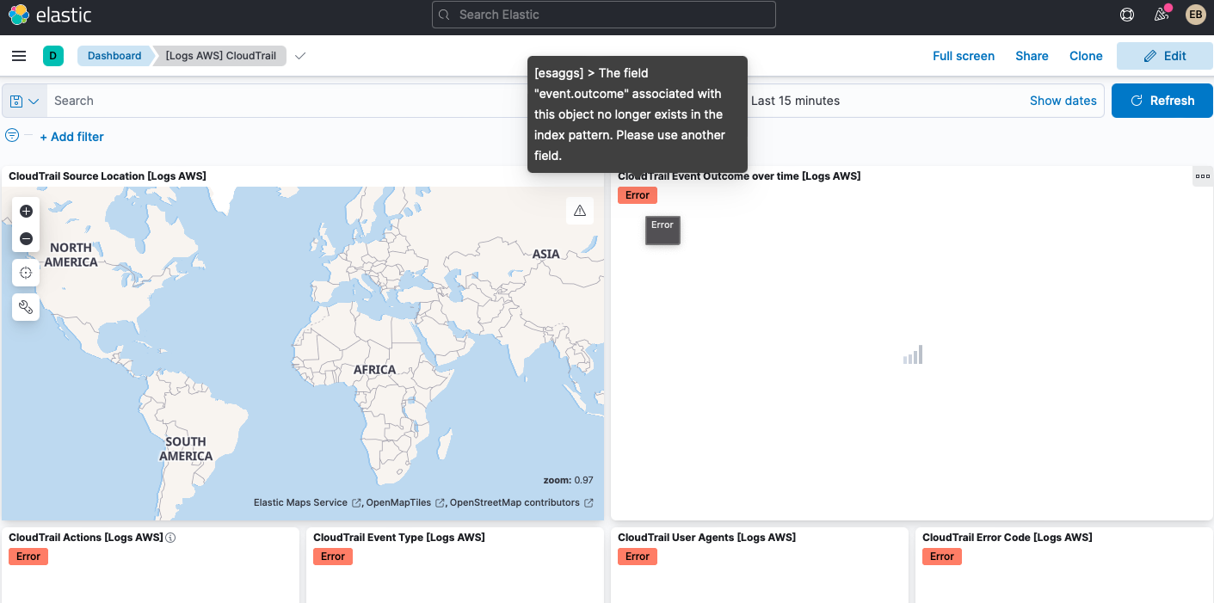The image size is (1214, 603).
Task: Zoom in on the CloudTrail map
Action: point(26,212)
